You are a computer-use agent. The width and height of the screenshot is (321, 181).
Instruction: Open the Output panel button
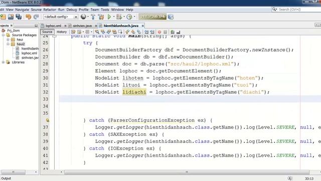coord(6,178)
